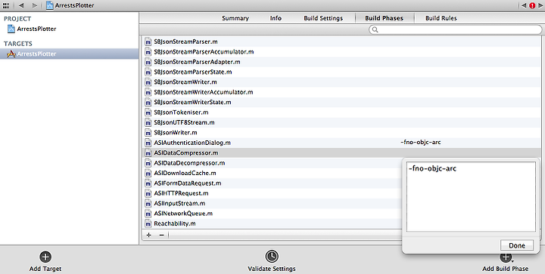
Task: Click the m icon of SBJsonWriter.m
Action: [148, 133]
